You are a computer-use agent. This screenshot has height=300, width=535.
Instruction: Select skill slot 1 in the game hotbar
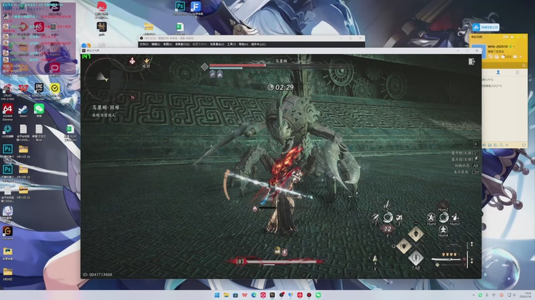point(375,217)
